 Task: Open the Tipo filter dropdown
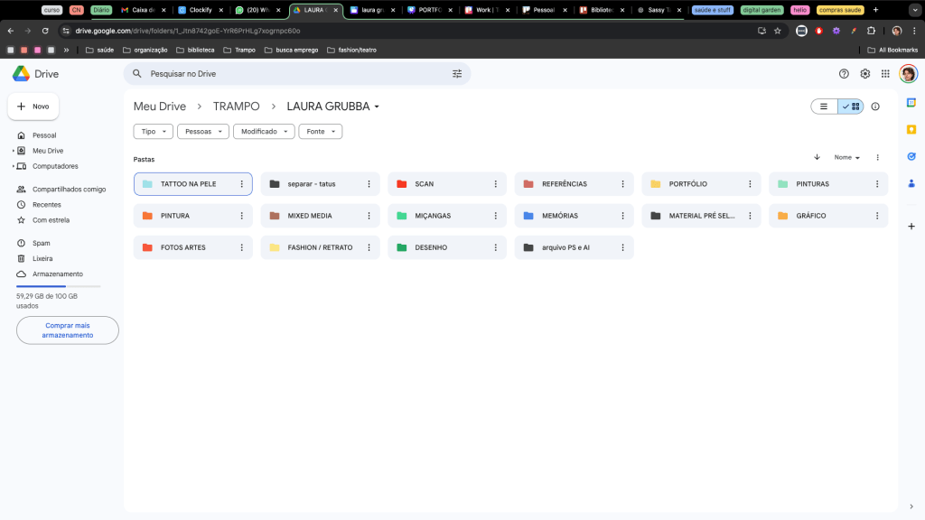point(153,132)
